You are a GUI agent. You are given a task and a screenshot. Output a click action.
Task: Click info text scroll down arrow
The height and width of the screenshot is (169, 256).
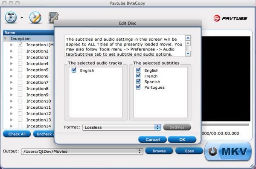coord(188,54)
